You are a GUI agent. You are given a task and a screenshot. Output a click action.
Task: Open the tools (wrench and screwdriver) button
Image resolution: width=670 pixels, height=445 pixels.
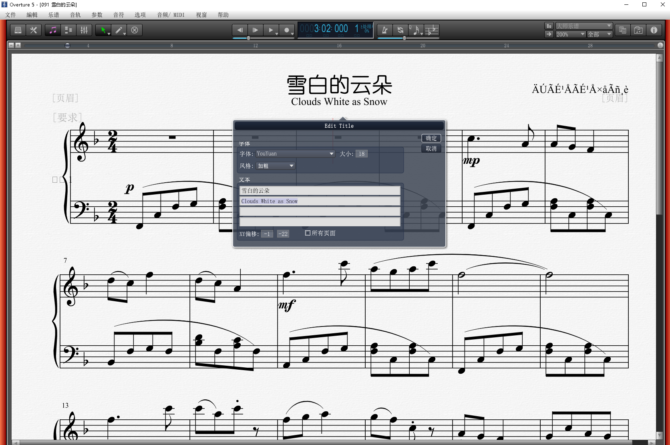[34, 30]
